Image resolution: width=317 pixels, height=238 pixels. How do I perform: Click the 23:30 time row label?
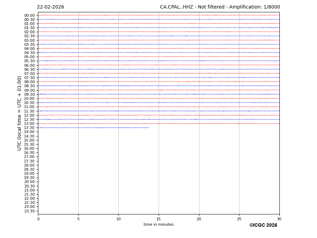(x=29, y=211)
